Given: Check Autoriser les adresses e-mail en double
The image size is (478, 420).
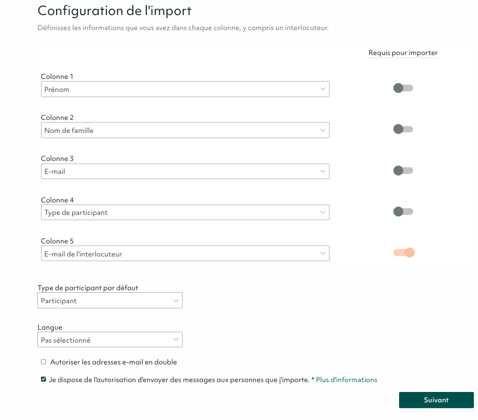Looking at the screenshot, I should click(44, 362).
